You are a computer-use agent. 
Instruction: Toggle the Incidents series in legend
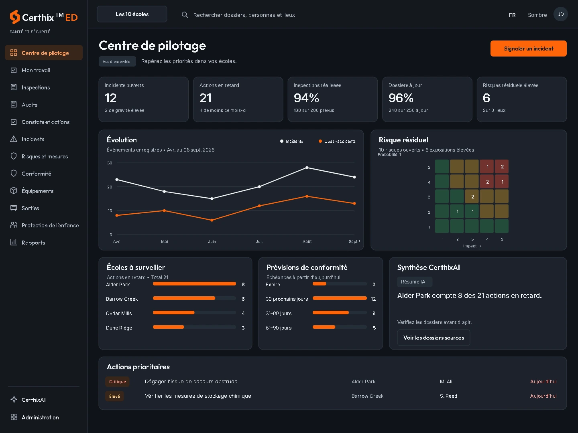pyautogui.click(x=291, y=141)
